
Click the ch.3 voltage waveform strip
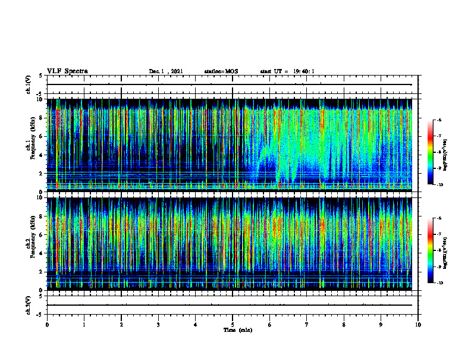tap(233, 305)
